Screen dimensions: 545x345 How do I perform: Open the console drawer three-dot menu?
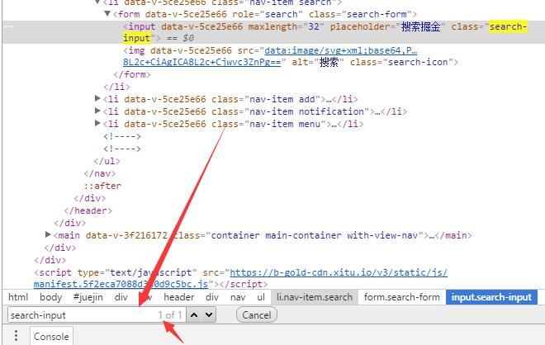tap(16, 336)
